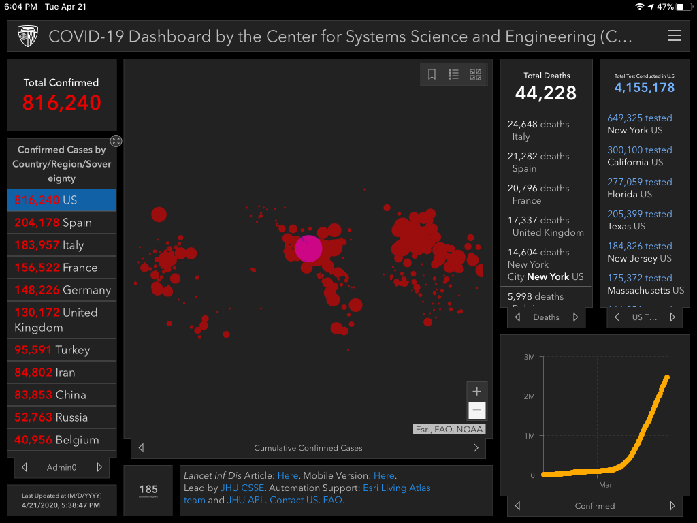Switch to next map after Cumulative Confirmed Cases
This screenshot has width=697, height=523.
click(x=476, y=448)
